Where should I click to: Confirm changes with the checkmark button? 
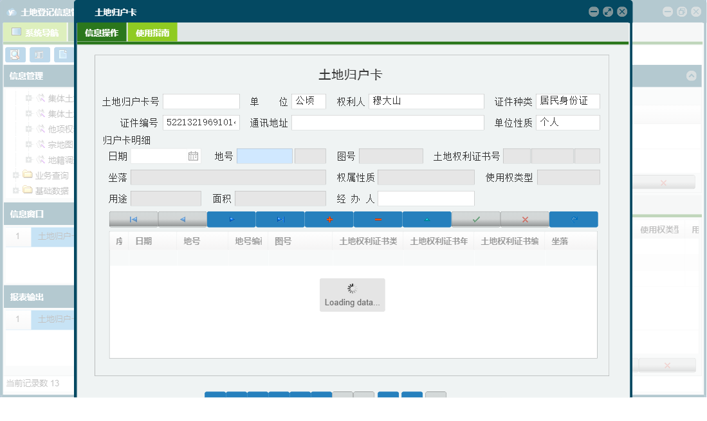point(475,219)
